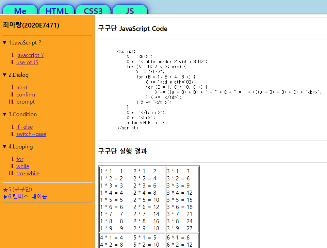327x248 pixels.
Task: Click the p.innerHTML += X code line
Action: tap(147, 123)
